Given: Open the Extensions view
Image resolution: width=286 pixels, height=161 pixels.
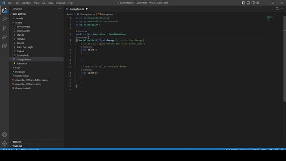Looking at the screenshot, I should (4, 46).
